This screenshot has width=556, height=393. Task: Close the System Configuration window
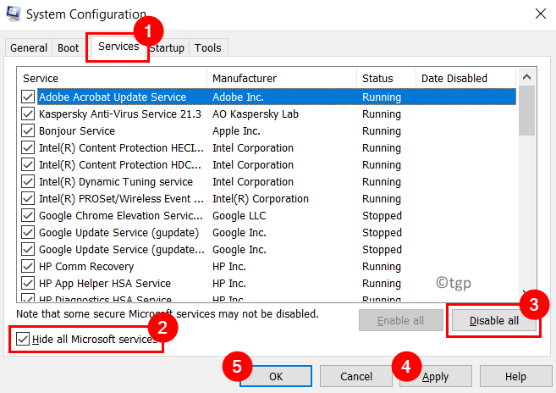coord(541,14)
